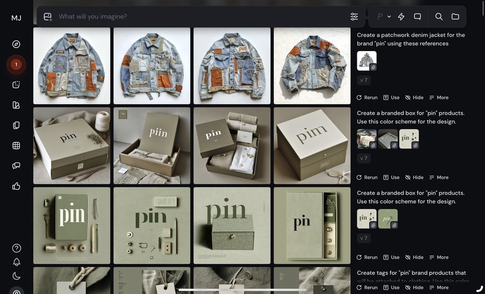Hide the patchwork denim jacket job
Image resolution: width=485 pixels, height=294 pixels.
414,97
